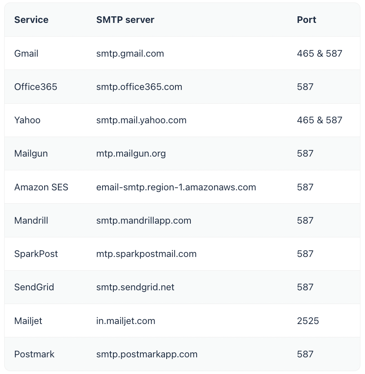Select the SparkPost service cell
This screenshot has height=374, width=365.
[36, 254]
